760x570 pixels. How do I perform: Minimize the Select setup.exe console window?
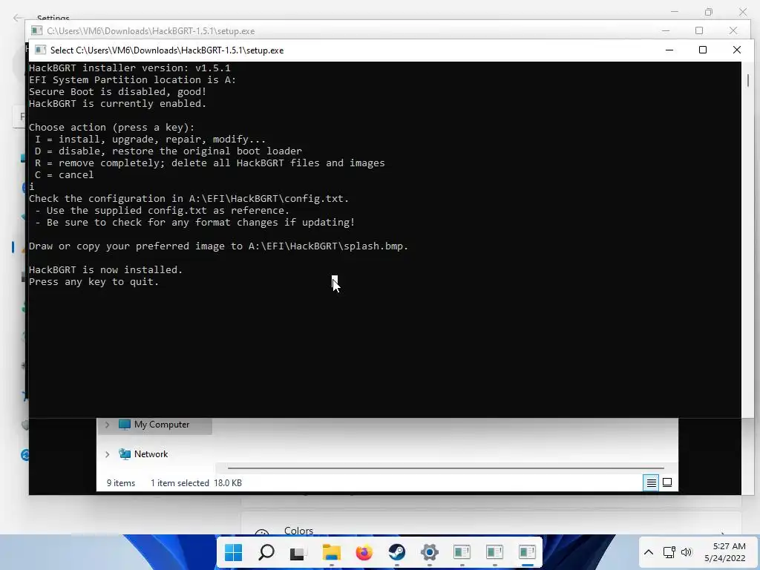pos(669,50)
